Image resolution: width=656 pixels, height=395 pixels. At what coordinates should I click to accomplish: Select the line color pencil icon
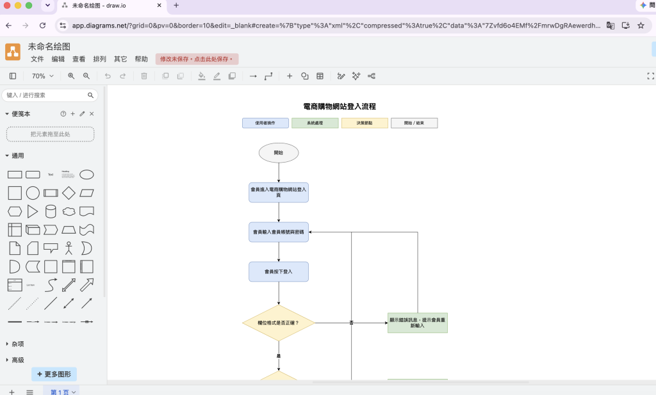coord(217,76)
